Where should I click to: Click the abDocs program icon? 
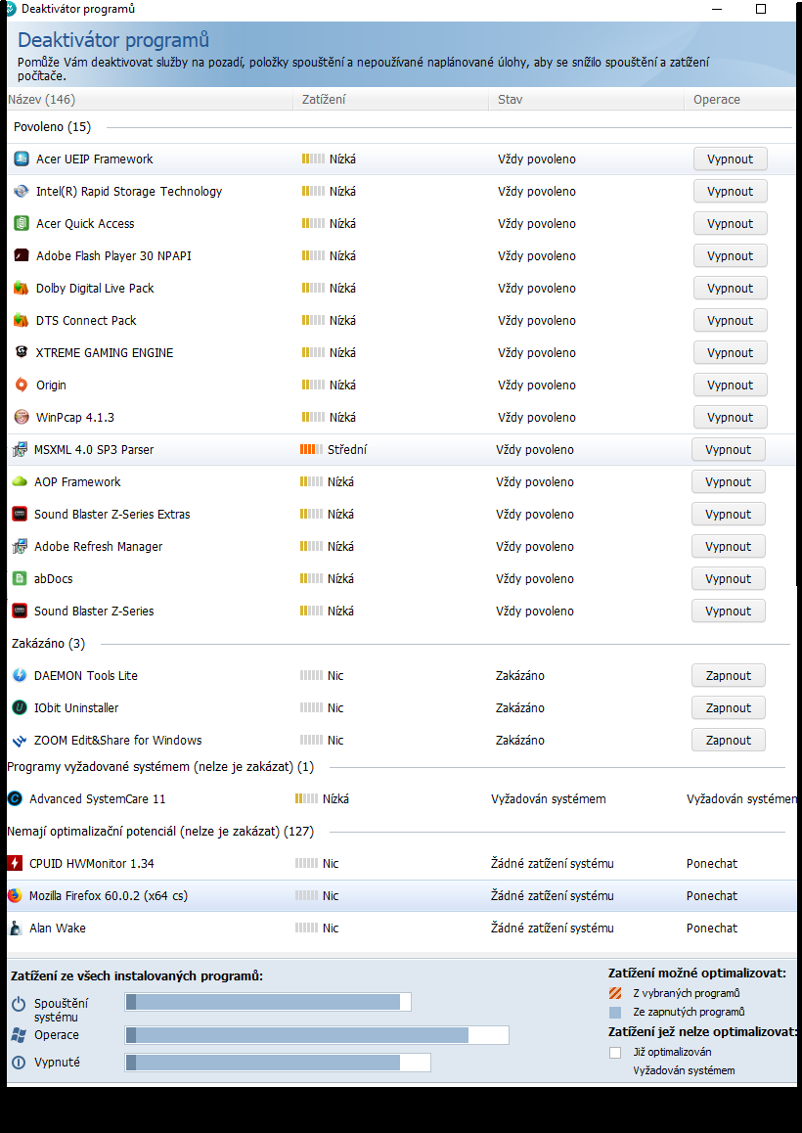[x=20, y=579]
